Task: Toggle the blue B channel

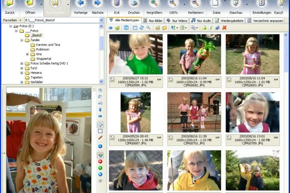Action: coord(100,174)
